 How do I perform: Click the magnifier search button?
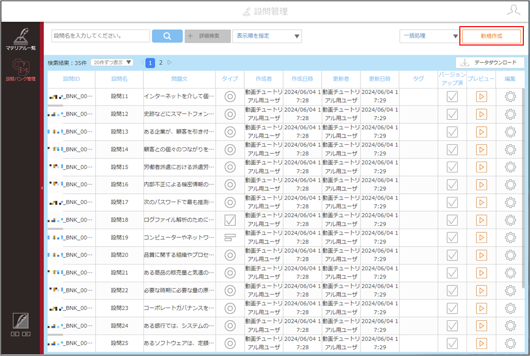tap(167, 36)
